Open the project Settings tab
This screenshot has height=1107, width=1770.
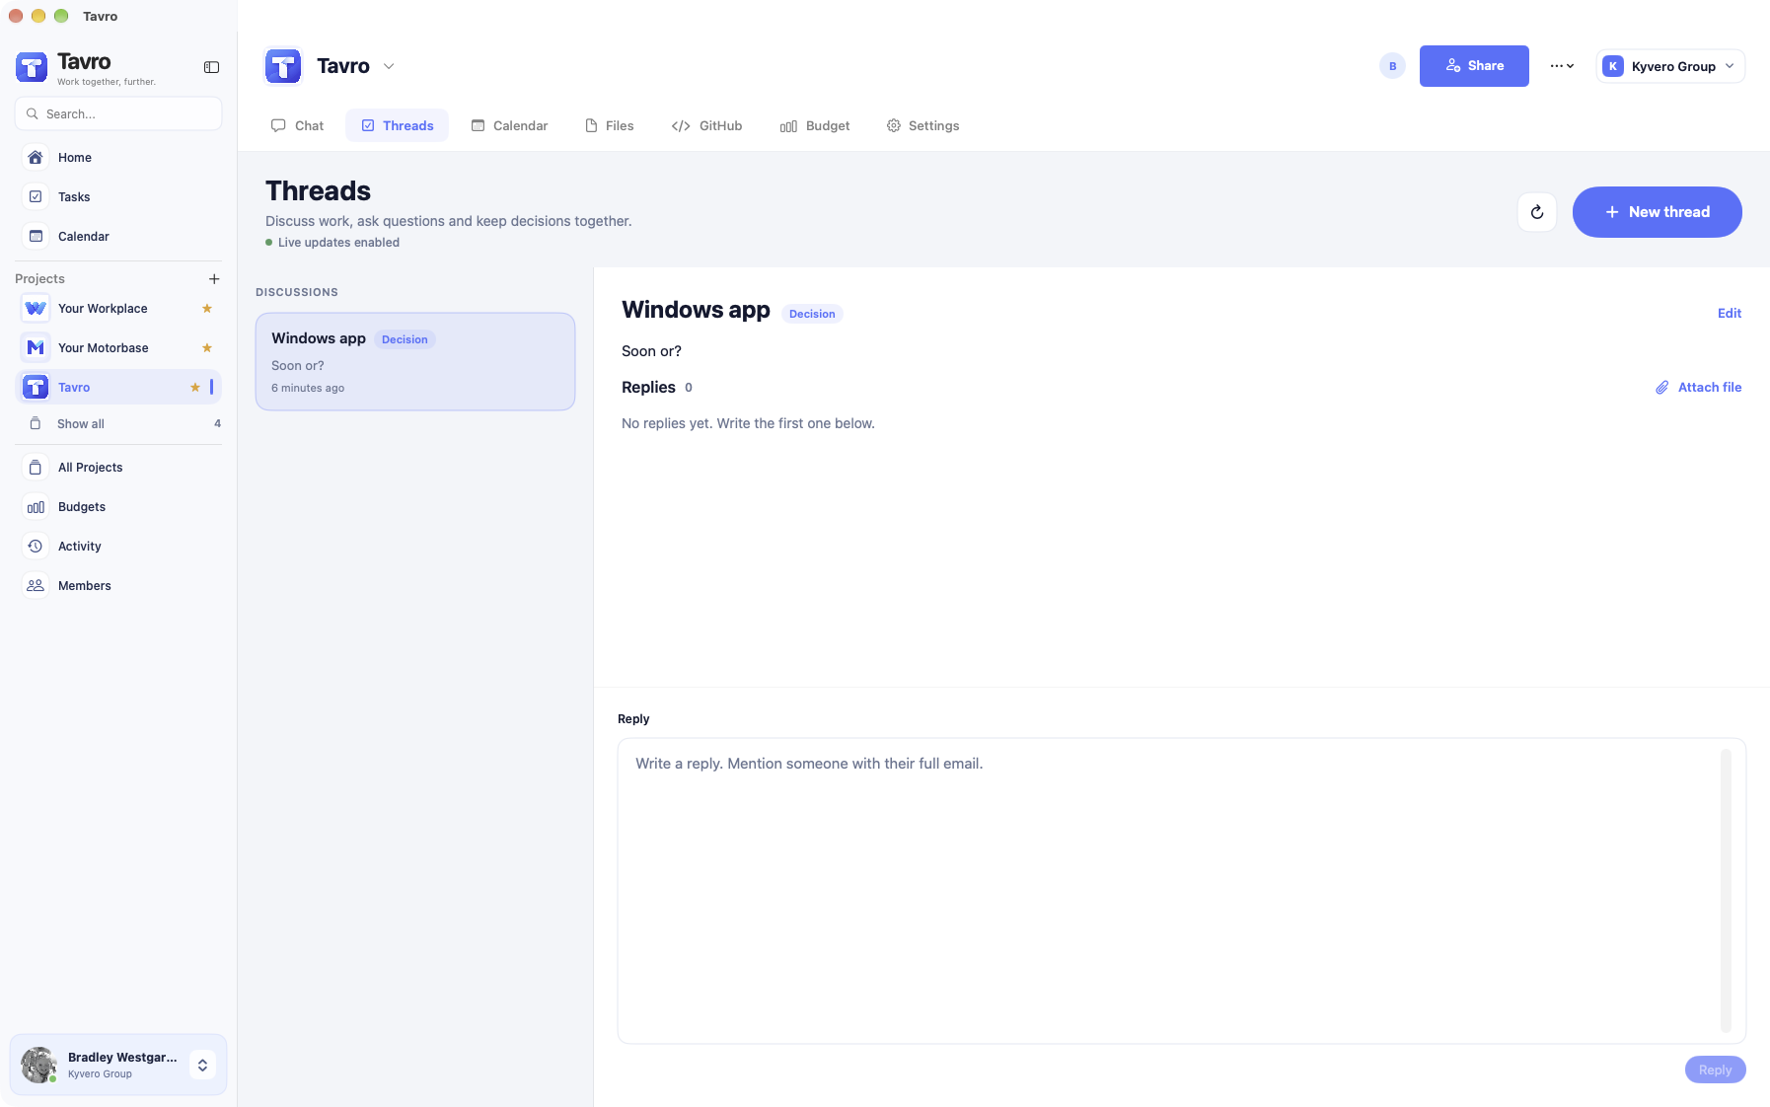click(x=922, y=126)
